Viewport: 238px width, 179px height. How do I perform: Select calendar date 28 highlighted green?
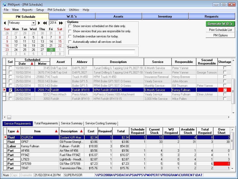click(x=51, y=50)
